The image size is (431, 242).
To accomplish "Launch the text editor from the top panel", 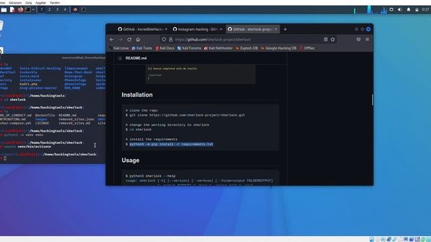I will tap(12, 9).
